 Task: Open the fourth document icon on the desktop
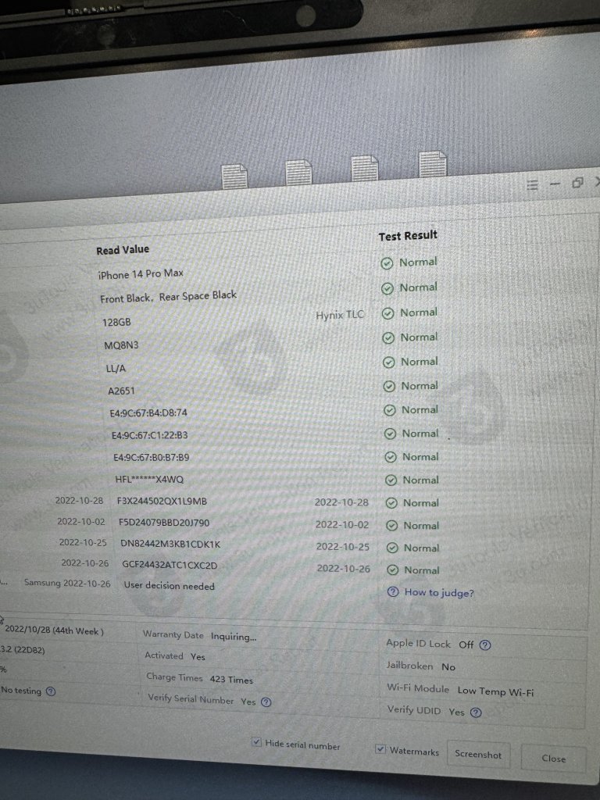coord(433,164)
